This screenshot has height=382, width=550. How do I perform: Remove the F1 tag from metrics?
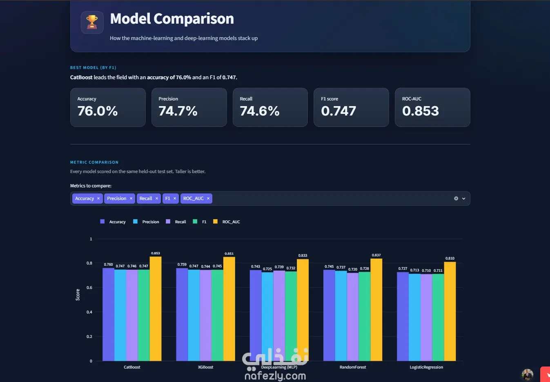point(175,198)
